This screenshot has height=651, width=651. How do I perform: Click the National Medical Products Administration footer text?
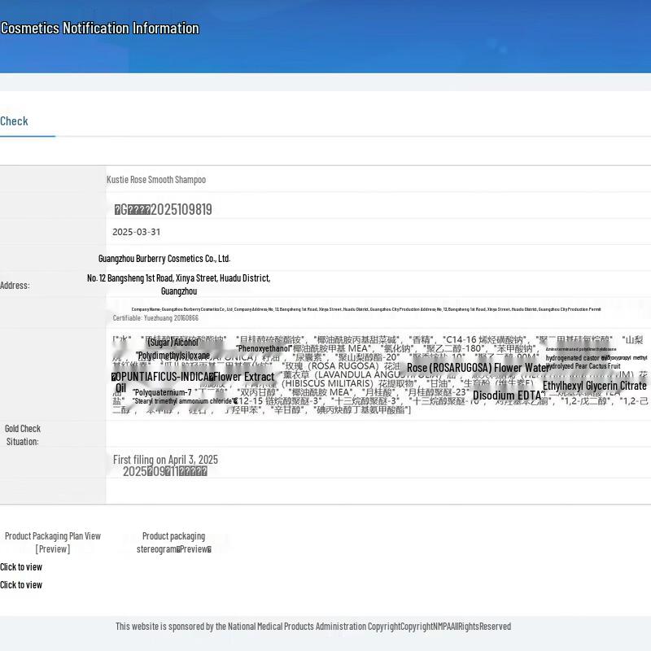(312, 627)
